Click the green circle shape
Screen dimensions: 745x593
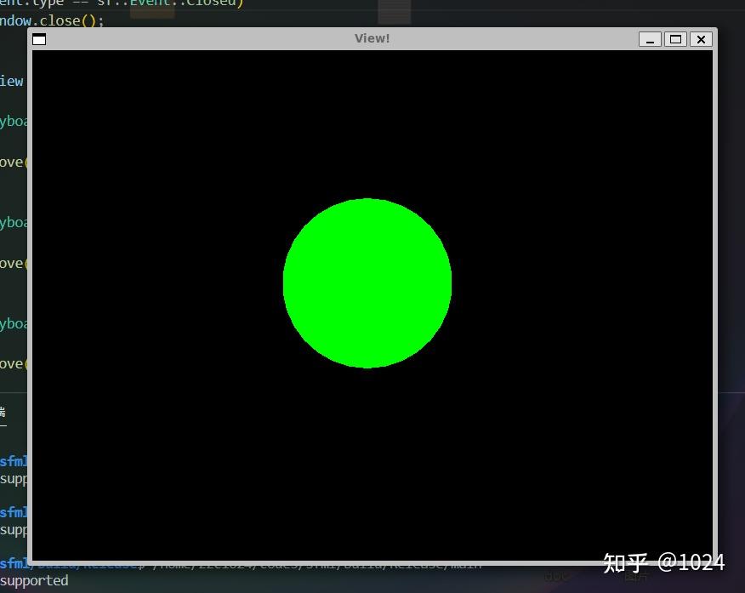point(367,283)
